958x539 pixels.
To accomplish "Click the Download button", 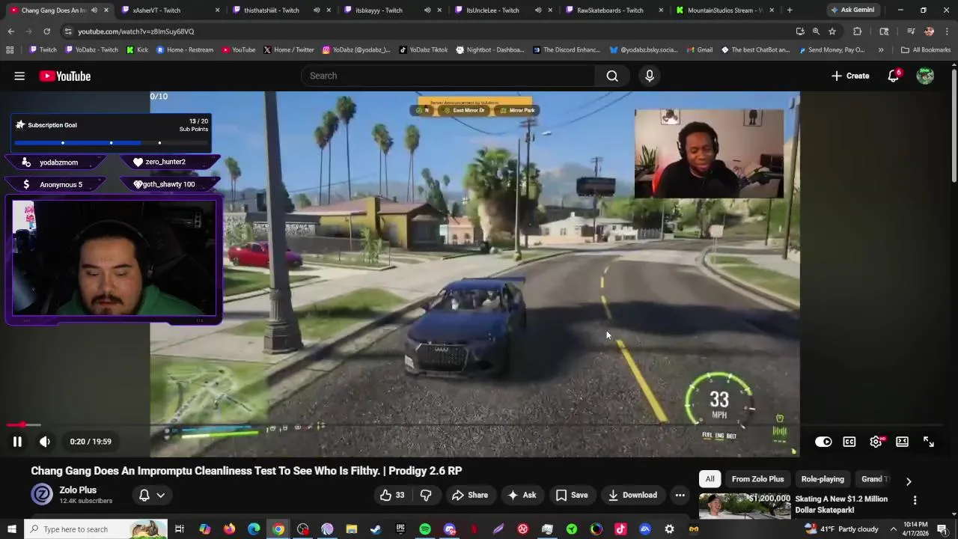I will [x=632, y=495].
